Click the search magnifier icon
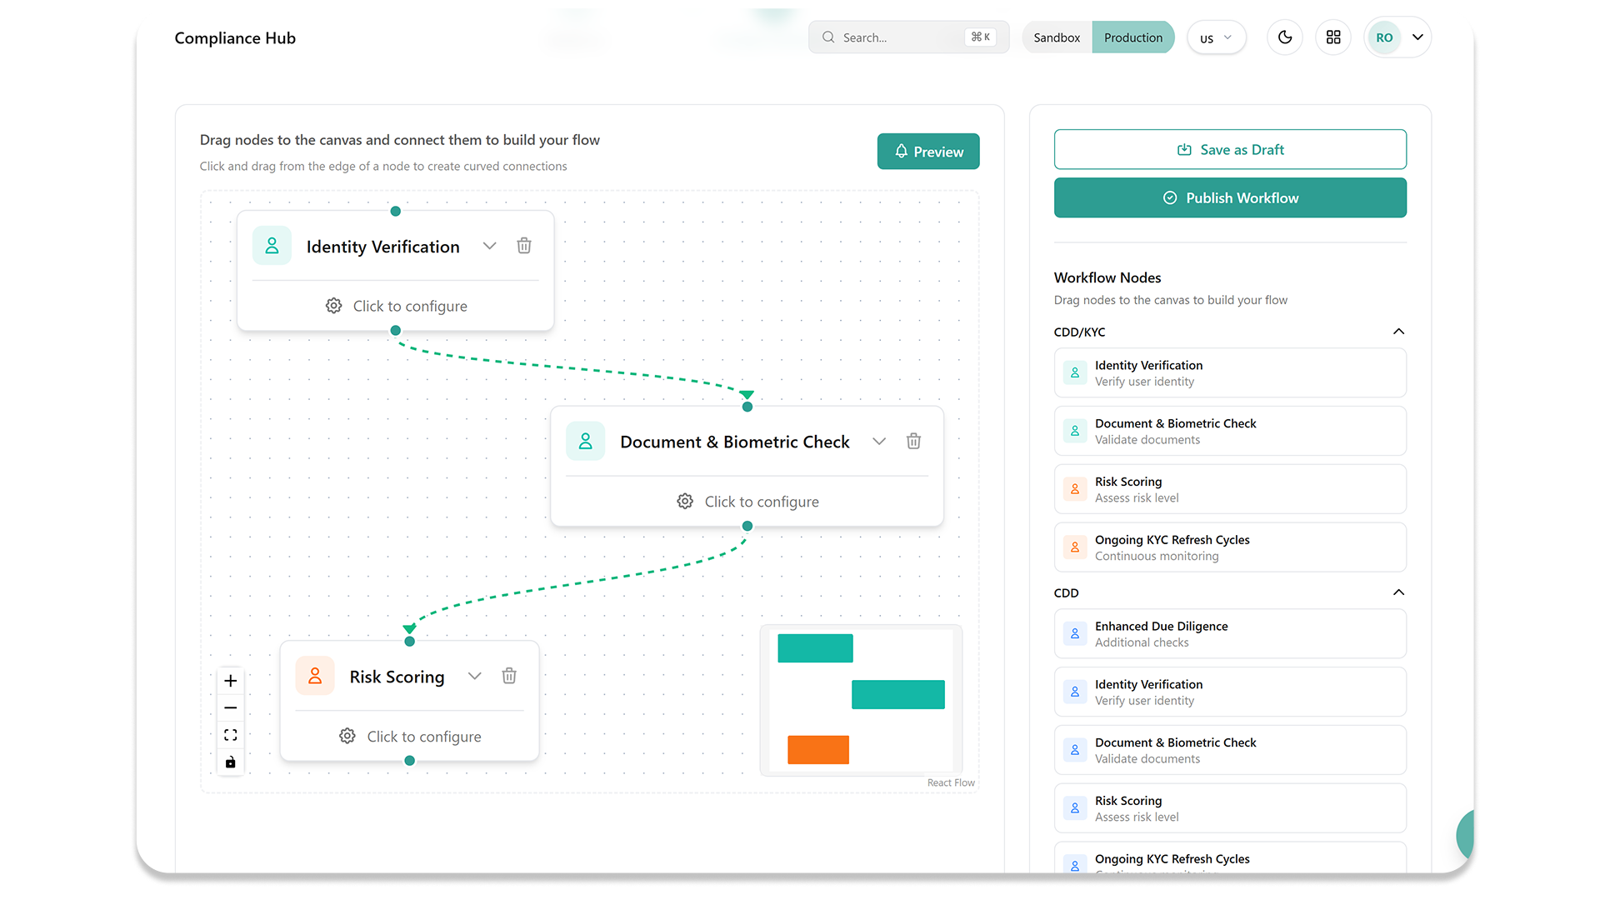 tap(828, 37)
